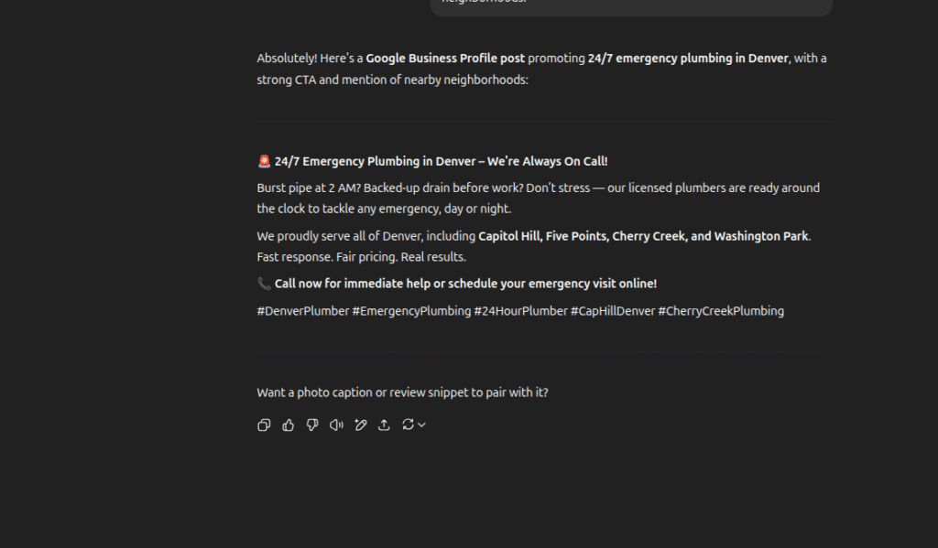Click the #24HourPlumber hashtag
Screen dimensions: 938x548
(520, 311)
